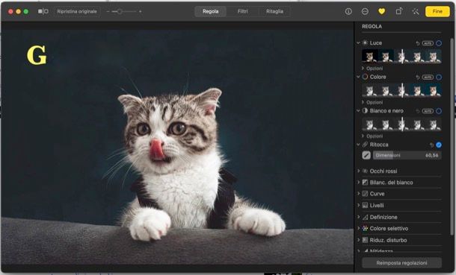Click the rotate image icon
456x275 pixels.
[398, 11]
